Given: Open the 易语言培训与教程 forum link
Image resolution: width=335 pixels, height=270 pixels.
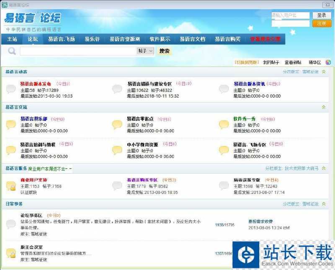Looking at the screenshot, I should [38, 144].
